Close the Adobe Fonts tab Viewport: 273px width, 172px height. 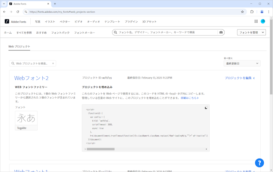pos(48,4)
